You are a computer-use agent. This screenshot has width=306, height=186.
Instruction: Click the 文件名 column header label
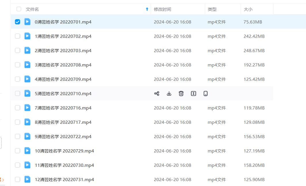tap(32, 9)
